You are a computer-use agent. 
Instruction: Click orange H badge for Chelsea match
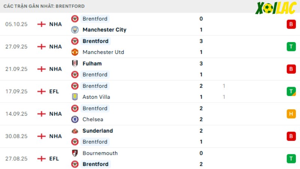[291, 114]
